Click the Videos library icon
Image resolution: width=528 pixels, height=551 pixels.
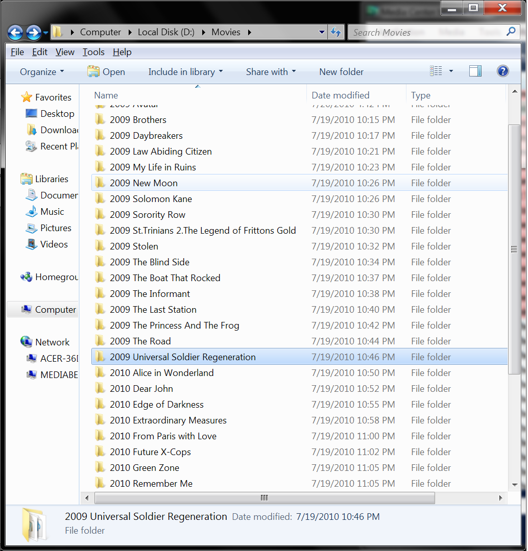tap(31, 244)
